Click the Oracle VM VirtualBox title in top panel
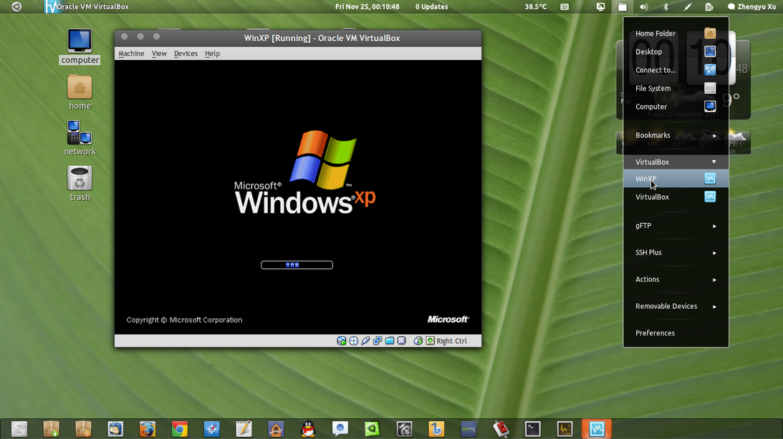 pos(92,6)
